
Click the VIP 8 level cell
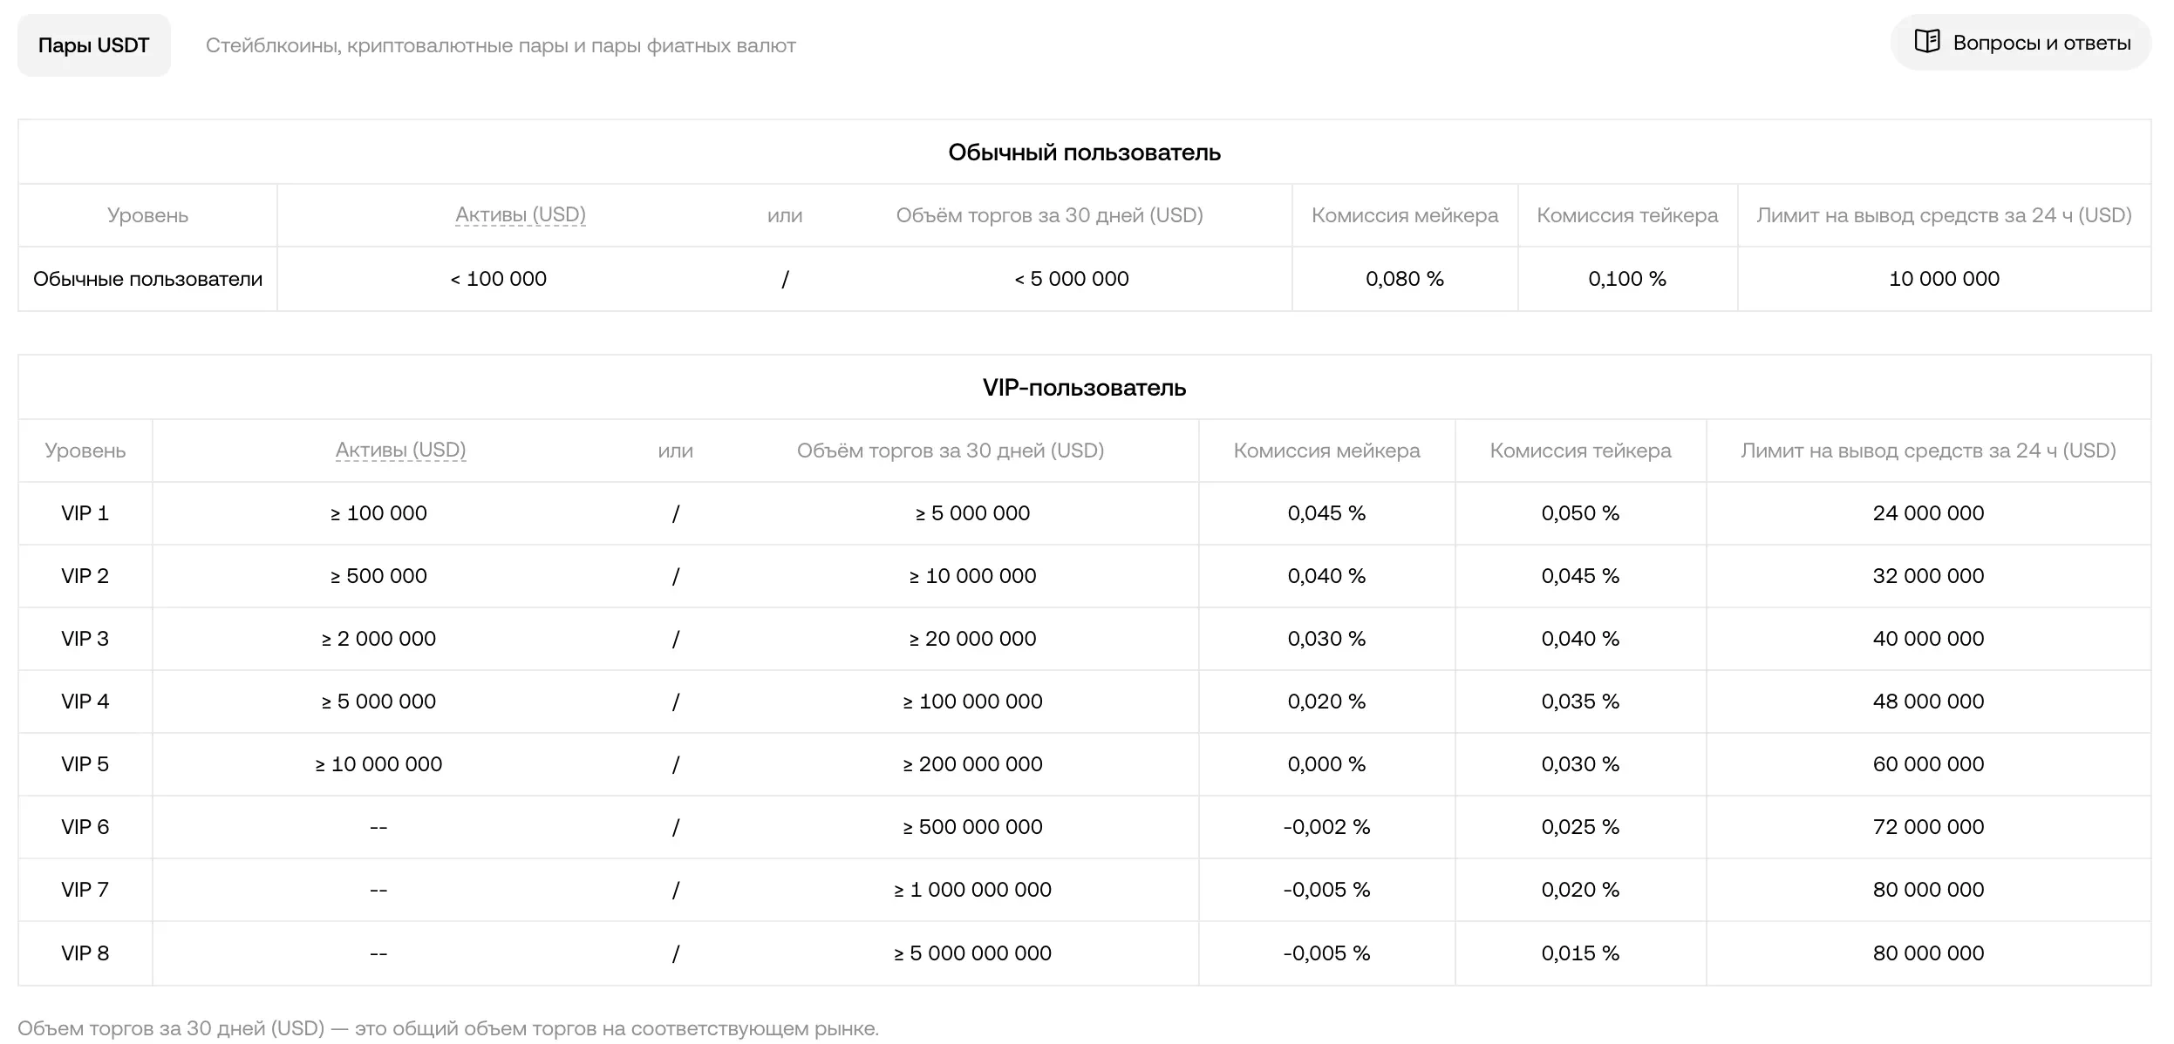coord(85,953)
